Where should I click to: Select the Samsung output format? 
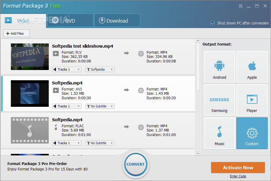click(219, 100)
